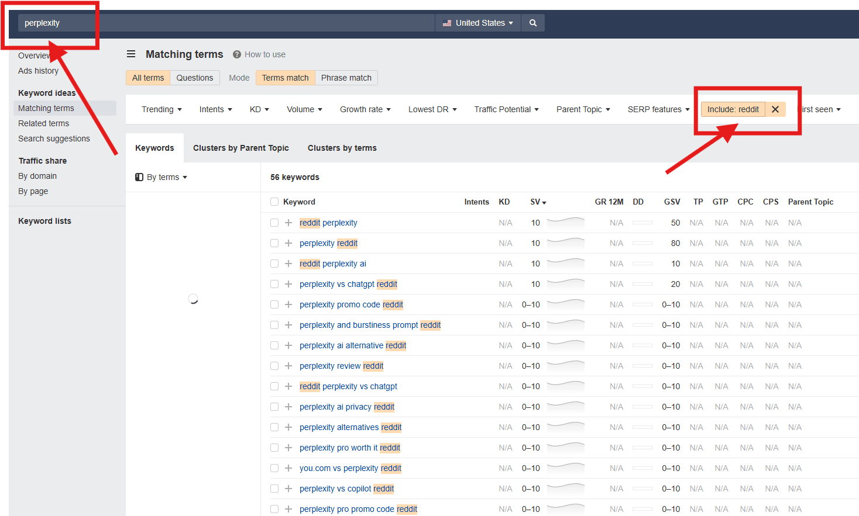Viewport: 859px width, 516px height.
Task: Check the 'perplexity promo code reddit' checkbox
Action: coord(274,304)
